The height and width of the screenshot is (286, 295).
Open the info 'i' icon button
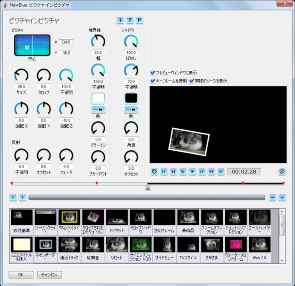tap(120, 20)
